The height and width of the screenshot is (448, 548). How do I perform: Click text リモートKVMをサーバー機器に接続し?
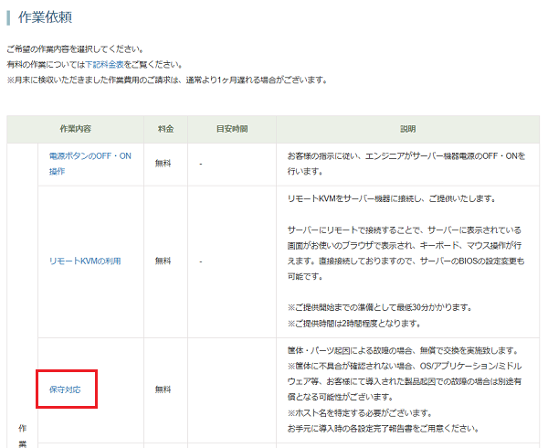392,199
